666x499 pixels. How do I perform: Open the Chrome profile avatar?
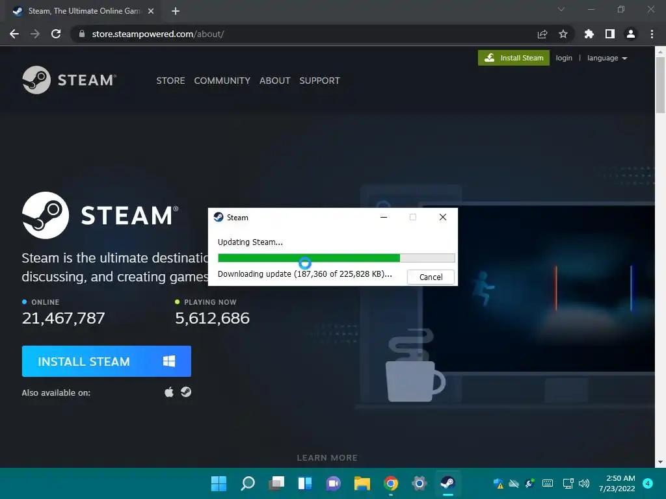[631, 34]
